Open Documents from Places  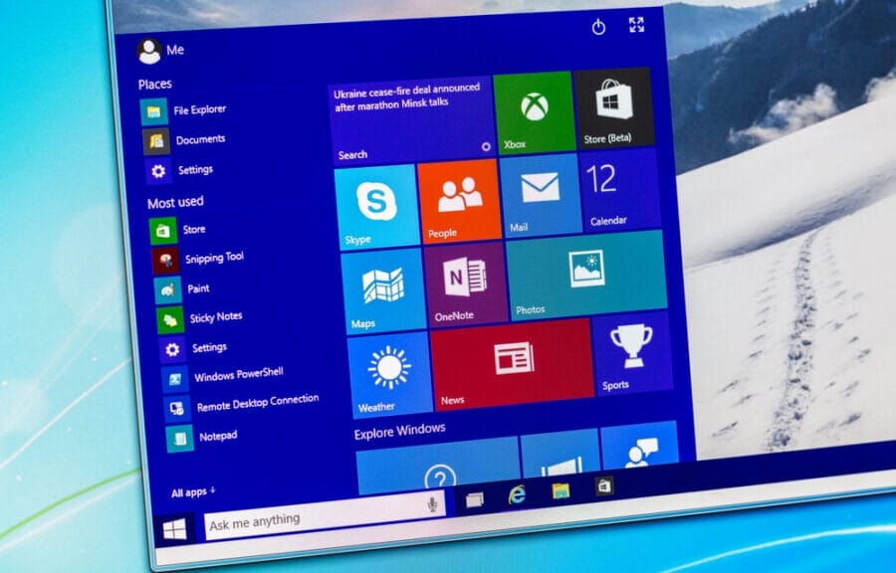pos(184,141)
